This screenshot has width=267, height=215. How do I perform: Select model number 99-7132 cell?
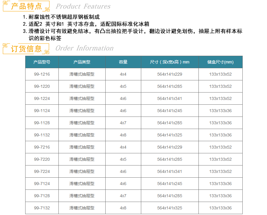click(42, 208)
